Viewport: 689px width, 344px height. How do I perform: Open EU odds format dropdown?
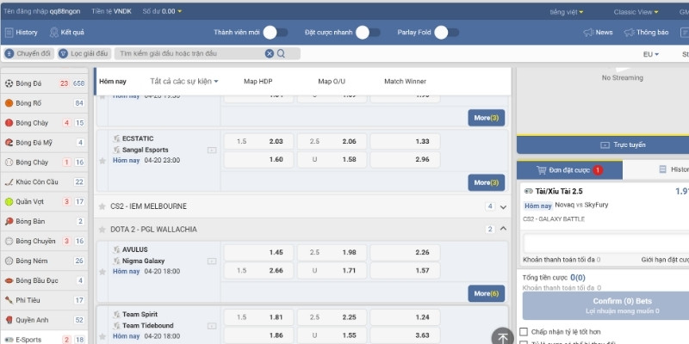pos(651,54)
